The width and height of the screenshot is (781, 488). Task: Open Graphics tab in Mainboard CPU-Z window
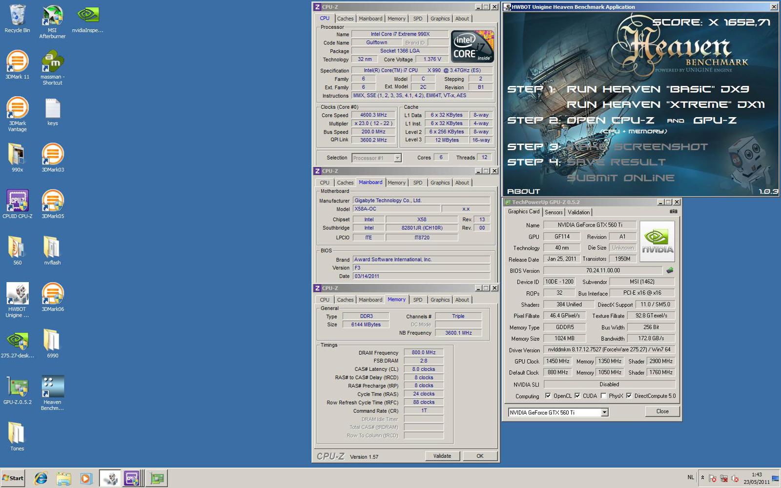coord(440,183)
